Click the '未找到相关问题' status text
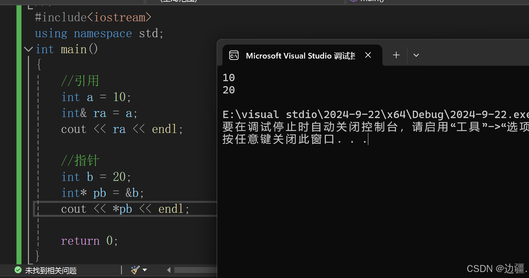Screen dimensions: 529x278 pyautogui.click(x=51, y=271)
